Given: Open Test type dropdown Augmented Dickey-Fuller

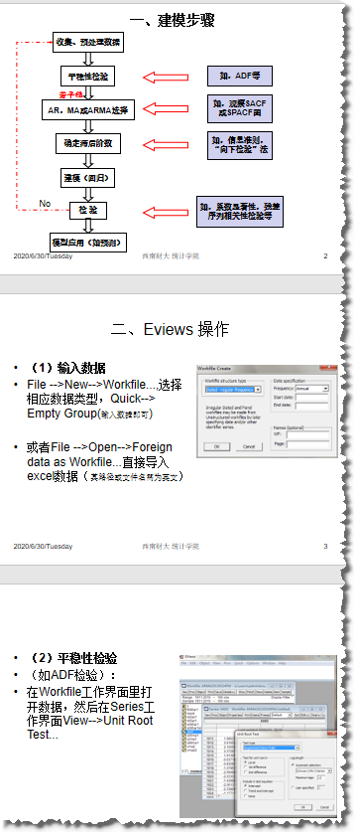Looking at the screenshot, I should 271,748.
